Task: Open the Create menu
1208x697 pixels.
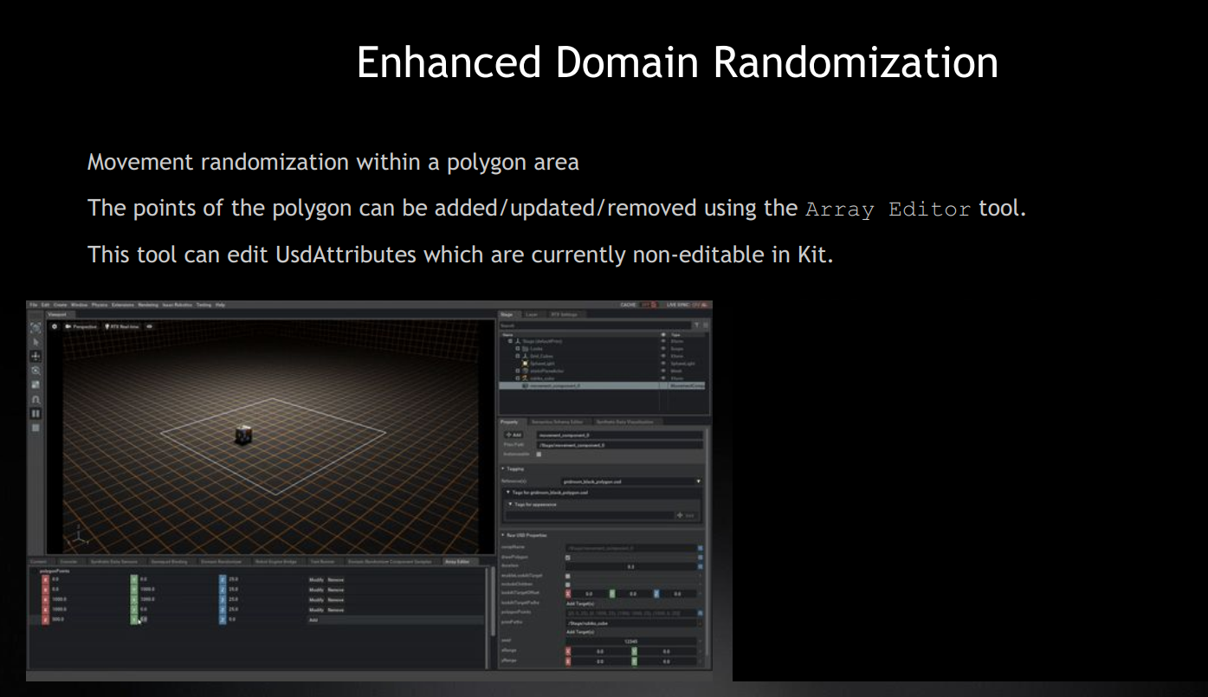Action: 60,305
